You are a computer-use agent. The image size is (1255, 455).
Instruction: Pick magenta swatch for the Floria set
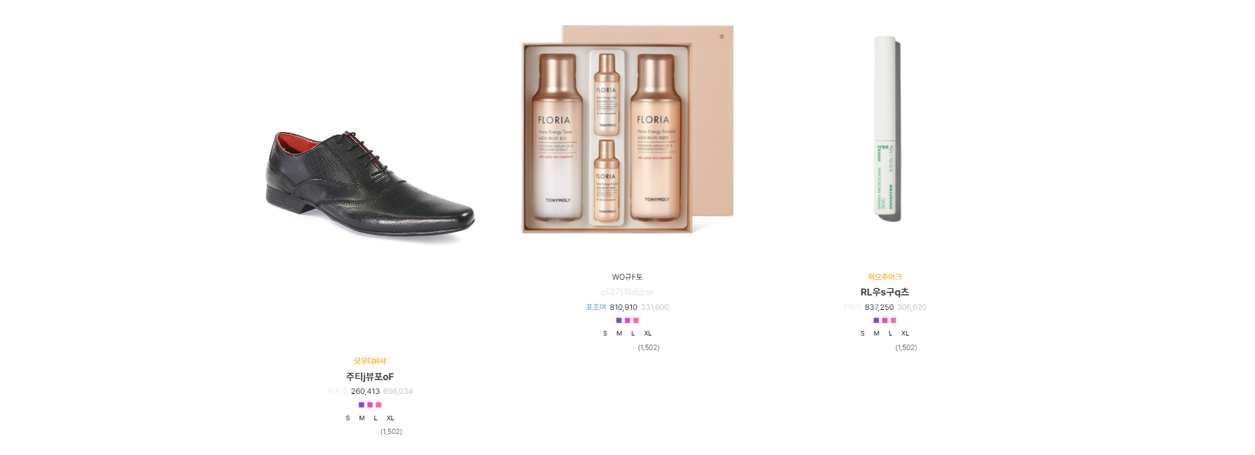tap(627, 320)
